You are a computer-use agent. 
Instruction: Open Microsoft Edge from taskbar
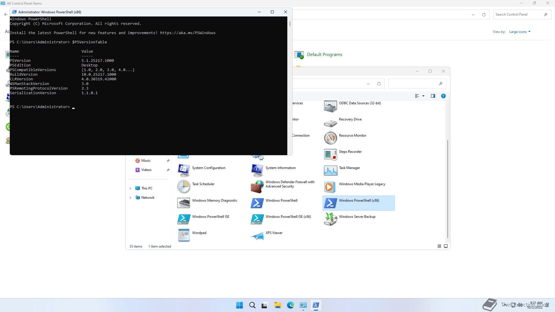click(290, 305)
